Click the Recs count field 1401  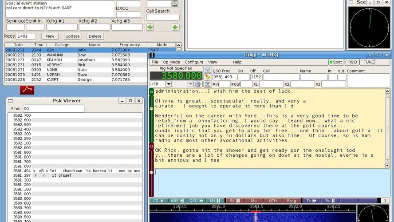[x=26, y=36]
